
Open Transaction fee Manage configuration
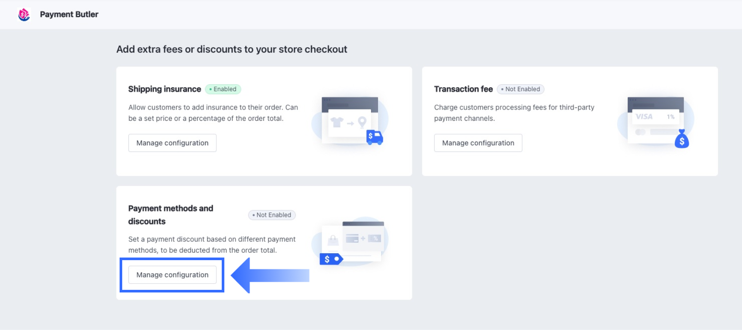478,143
